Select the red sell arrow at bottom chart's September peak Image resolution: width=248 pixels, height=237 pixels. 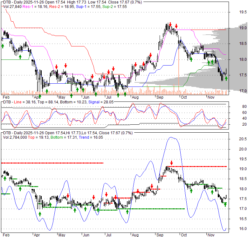[171, 163]
